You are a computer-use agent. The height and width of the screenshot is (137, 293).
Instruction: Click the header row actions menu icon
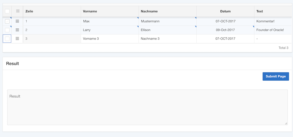click(x=18, y=11)
